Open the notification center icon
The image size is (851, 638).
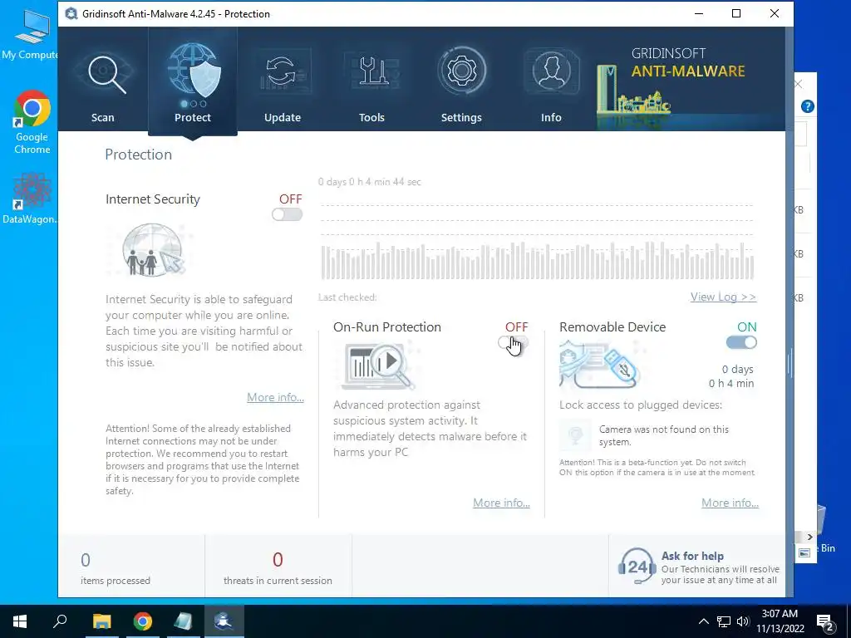coord(825,621)
